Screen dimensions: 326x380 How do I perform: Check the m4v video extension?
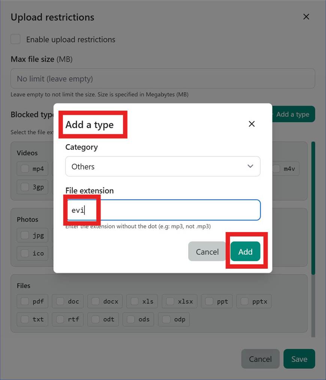[x=276, y=168]
